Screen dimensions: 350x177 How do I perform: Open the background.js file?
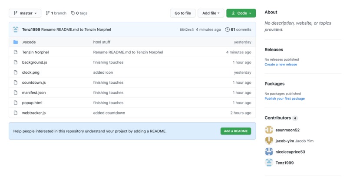point(35,62)
